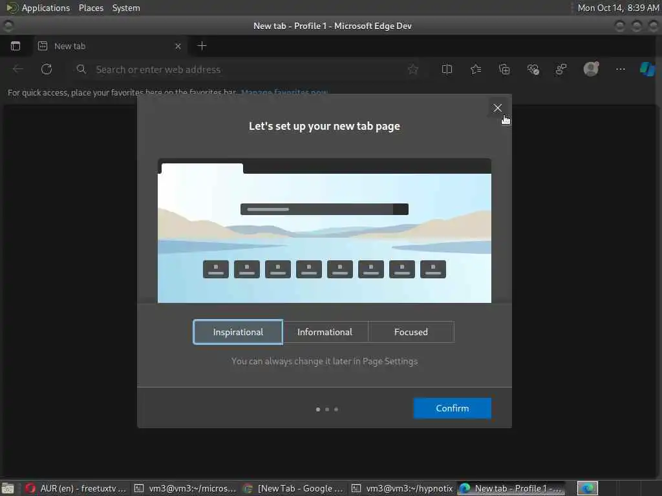This screenshot has width=662, height=496.
Task: Click the clock showing Mon Oct 14
Action: [x=618, y=8]
